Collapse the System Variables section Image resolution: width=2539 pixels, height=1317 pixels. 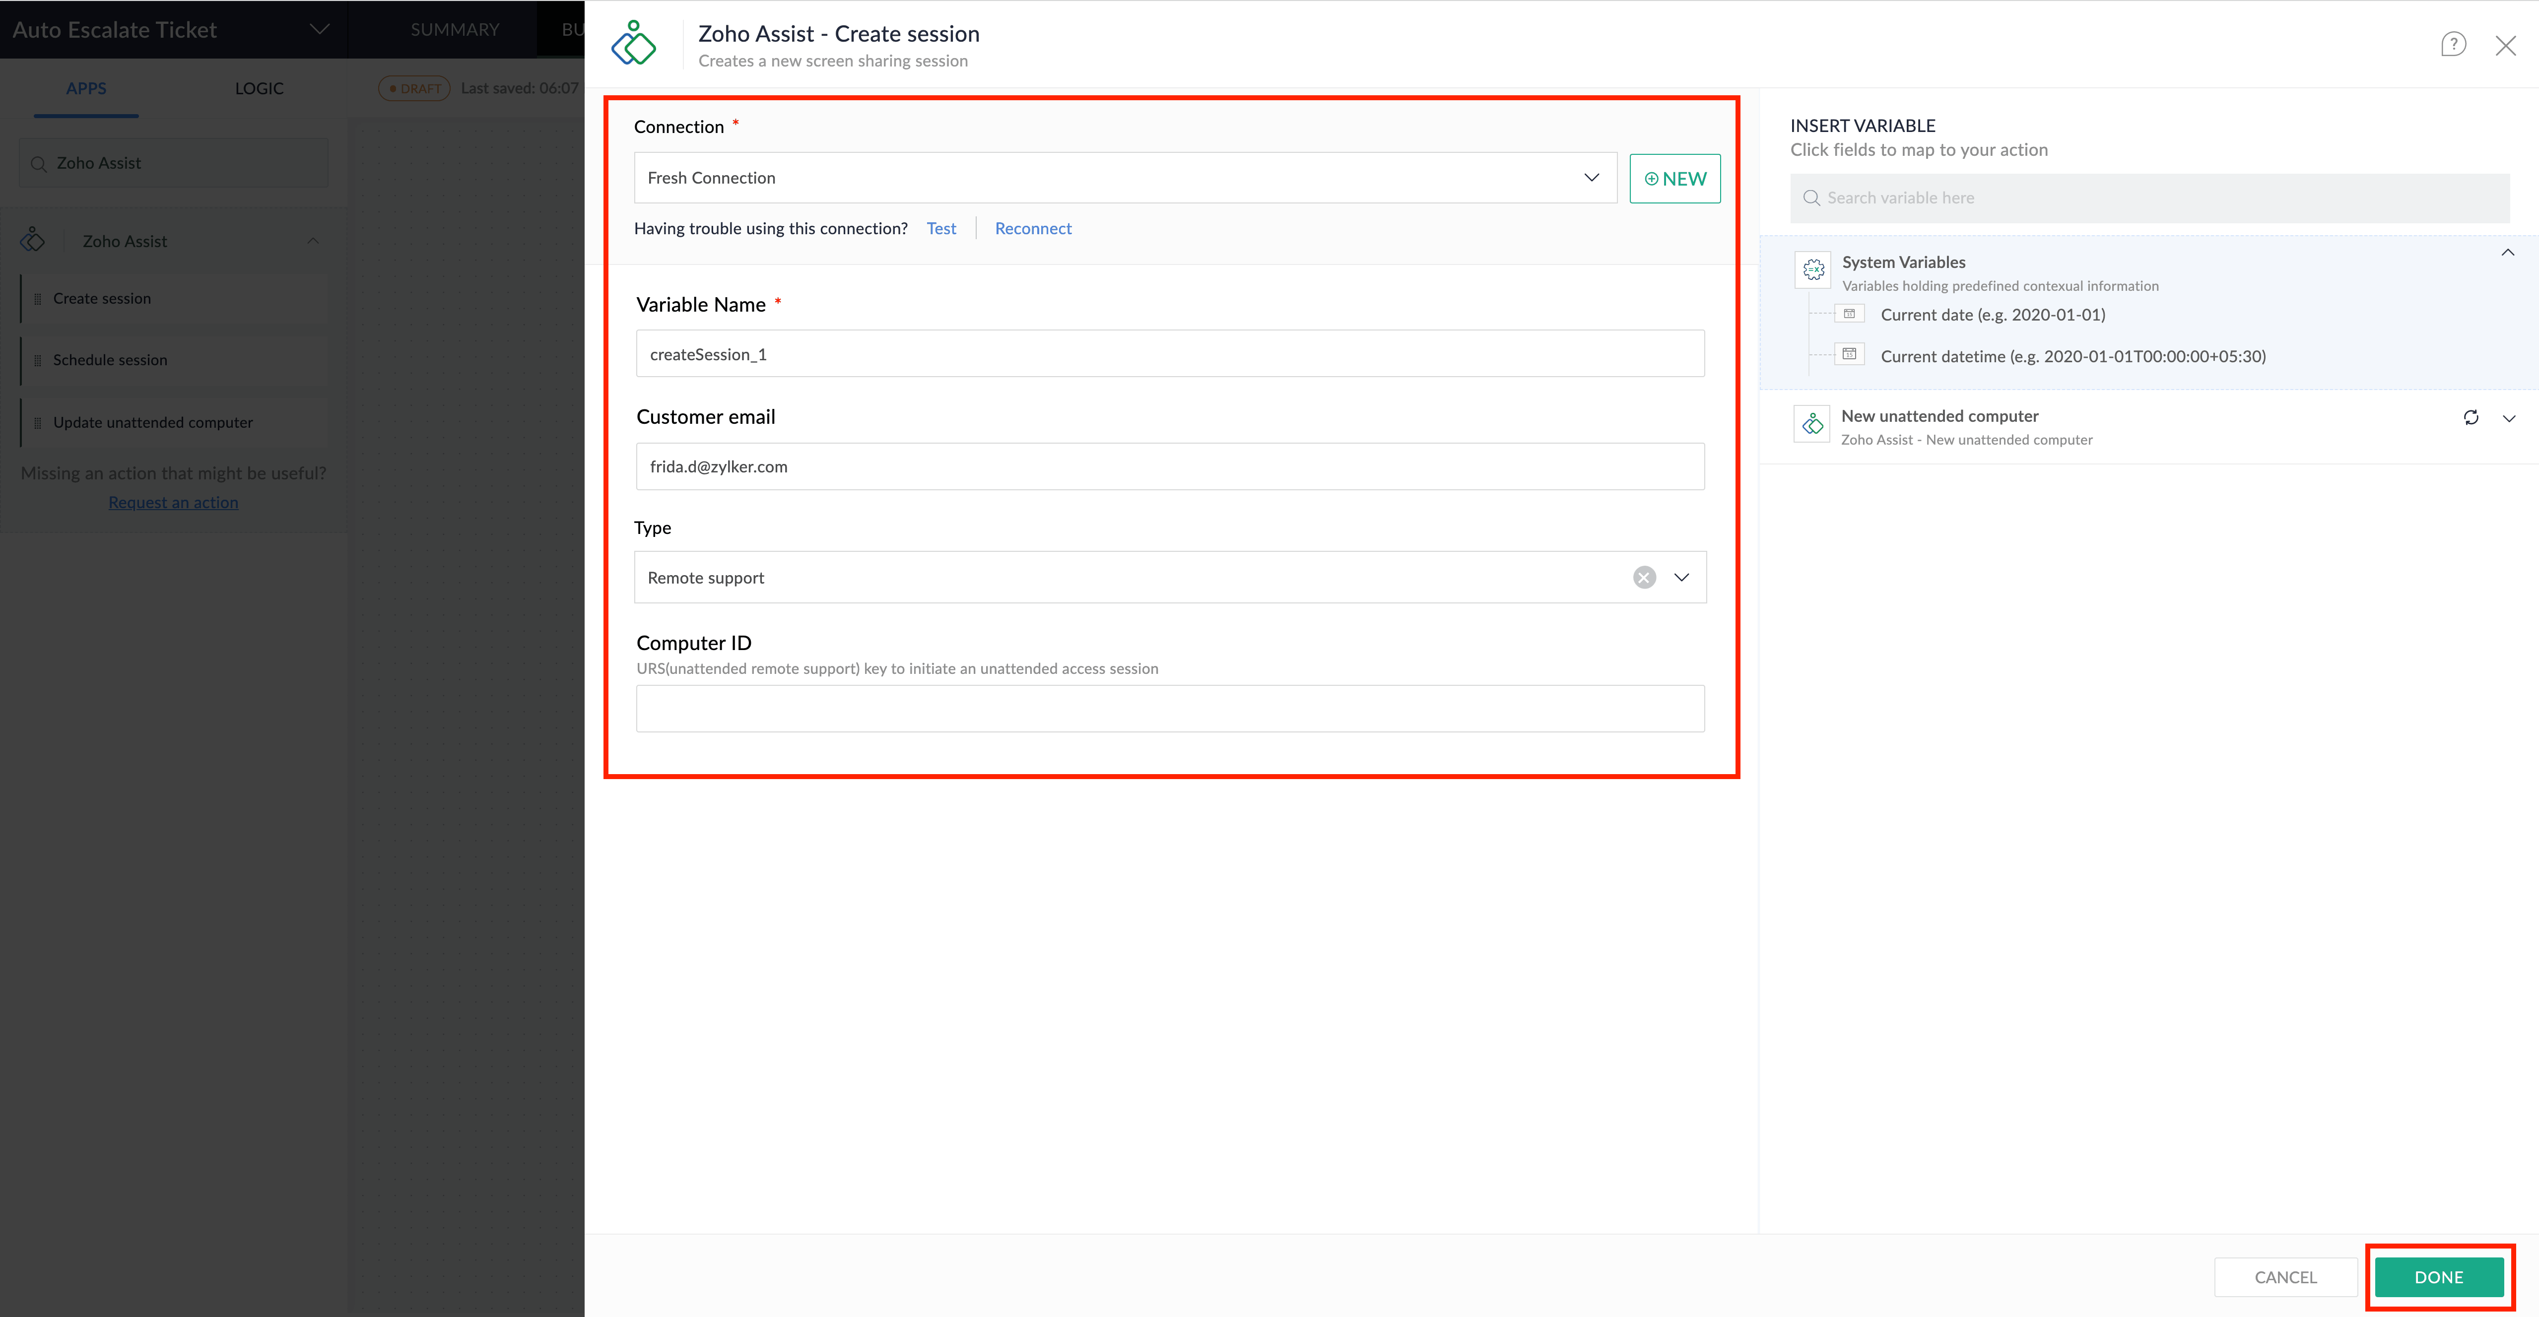pos(2507,254)
